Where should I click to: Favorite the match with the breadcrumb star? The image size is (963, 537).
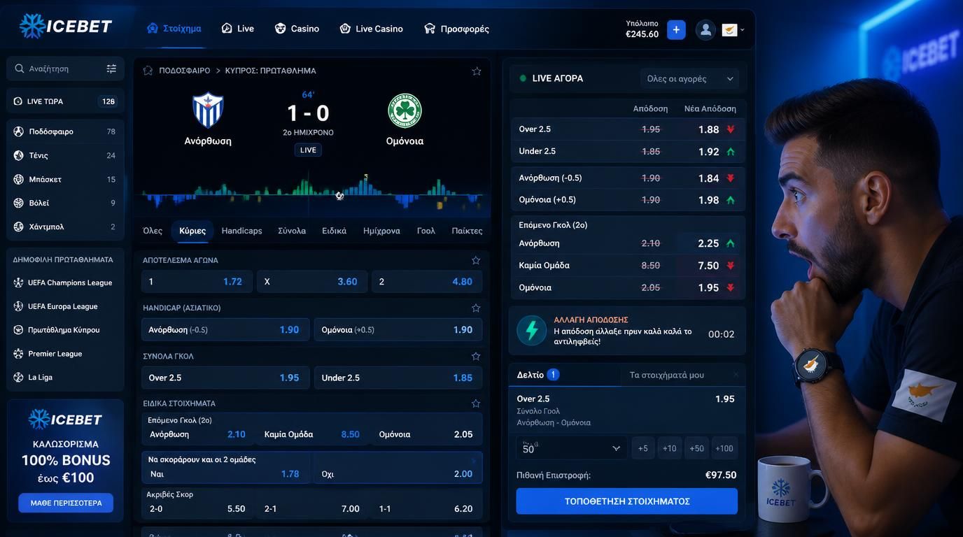pos(477,71)
